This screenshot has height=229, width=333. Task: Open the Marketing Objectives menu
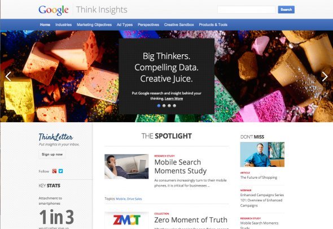94,25
